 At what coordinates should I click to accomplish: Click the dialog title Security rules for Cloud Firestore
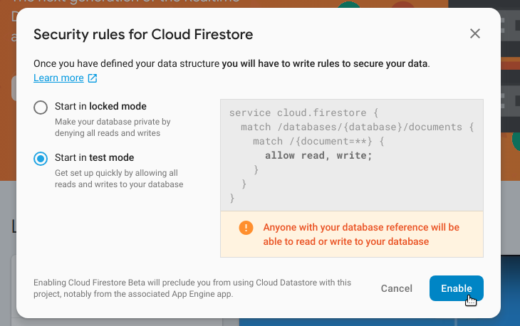click(x=143, y=33)
